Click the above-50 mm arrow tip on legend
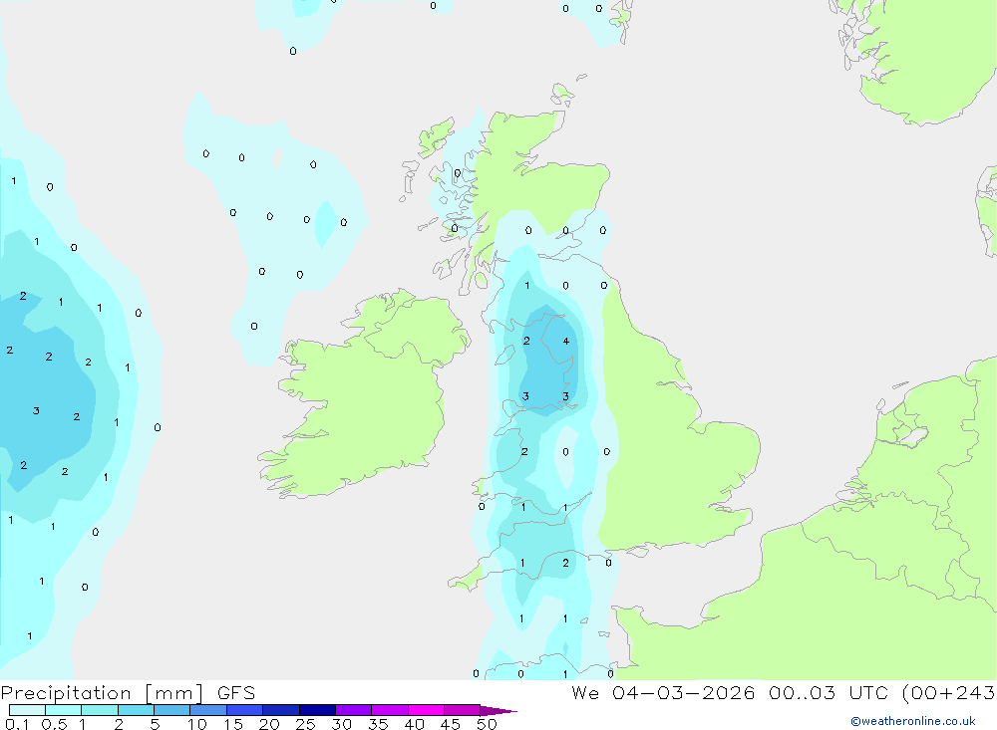Screen dimensions: 997x730 point(499,710)
